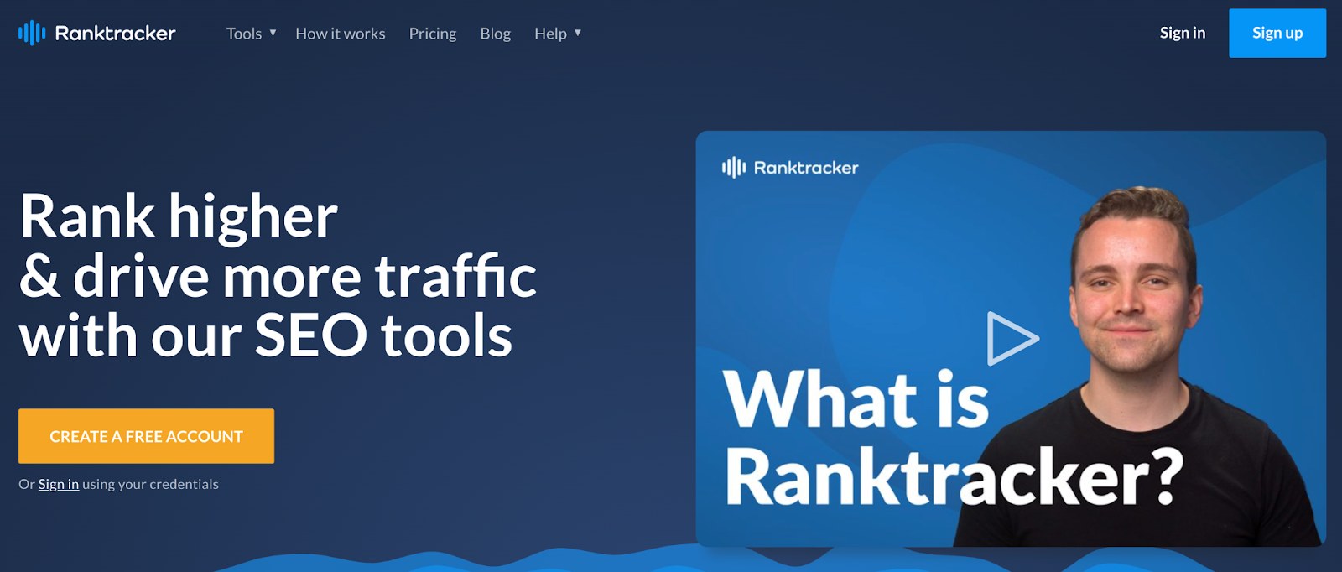Click the Ranktracker sound-bar logo icon in header
Screen dimensions: 1342x572
click(x=32, y=34)
